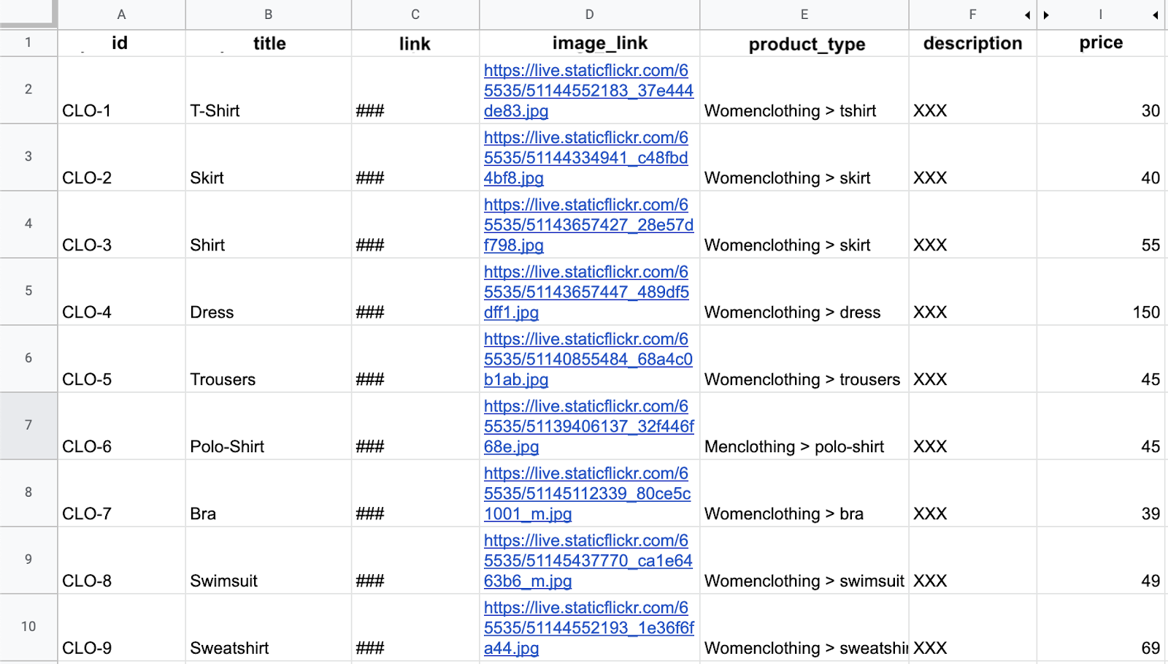The image size is (1168, 664).
Task: Select column C header
Action: click(415, 15)
